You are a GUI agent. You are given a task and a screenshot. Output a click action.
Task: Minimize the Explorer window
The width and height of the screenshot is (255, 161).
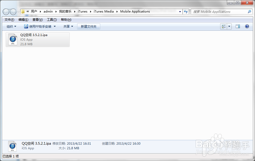click(231, 3)
